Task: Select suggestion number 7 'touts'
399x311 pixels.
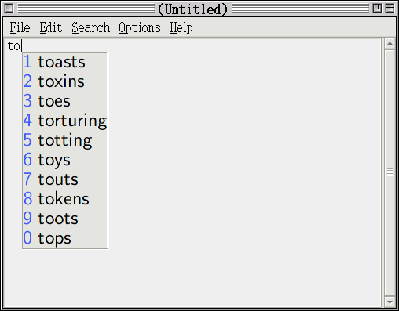Action: click(65, 179)
